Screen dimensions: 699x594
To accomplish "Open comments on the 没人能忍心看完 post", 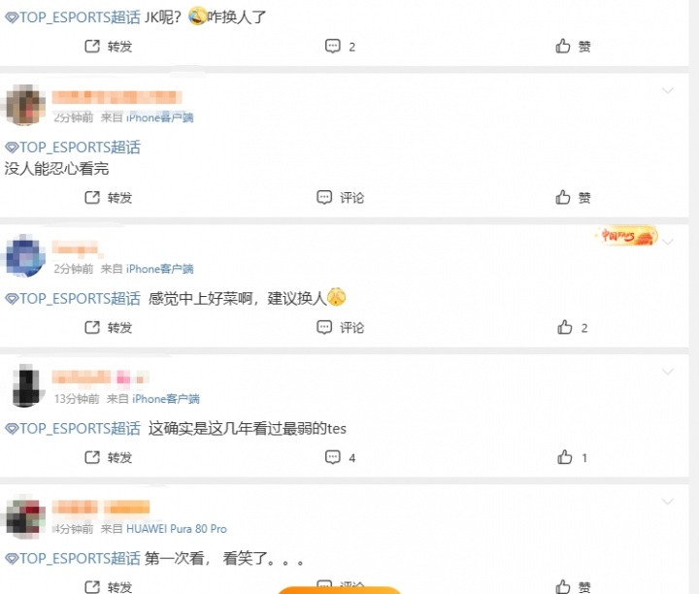I will [x=340, y=197].
